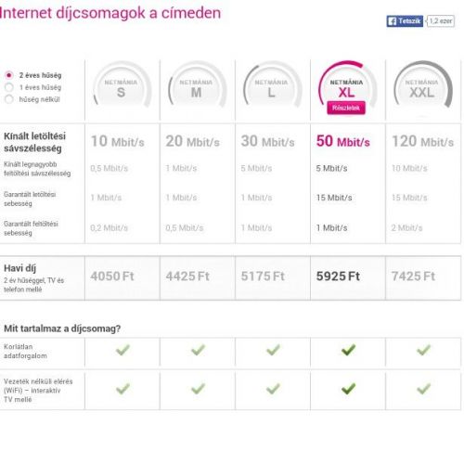The height and width of the screenshot is (451, 464).
Task: Select the 1 éves hűség option
Action: point(9,87)
